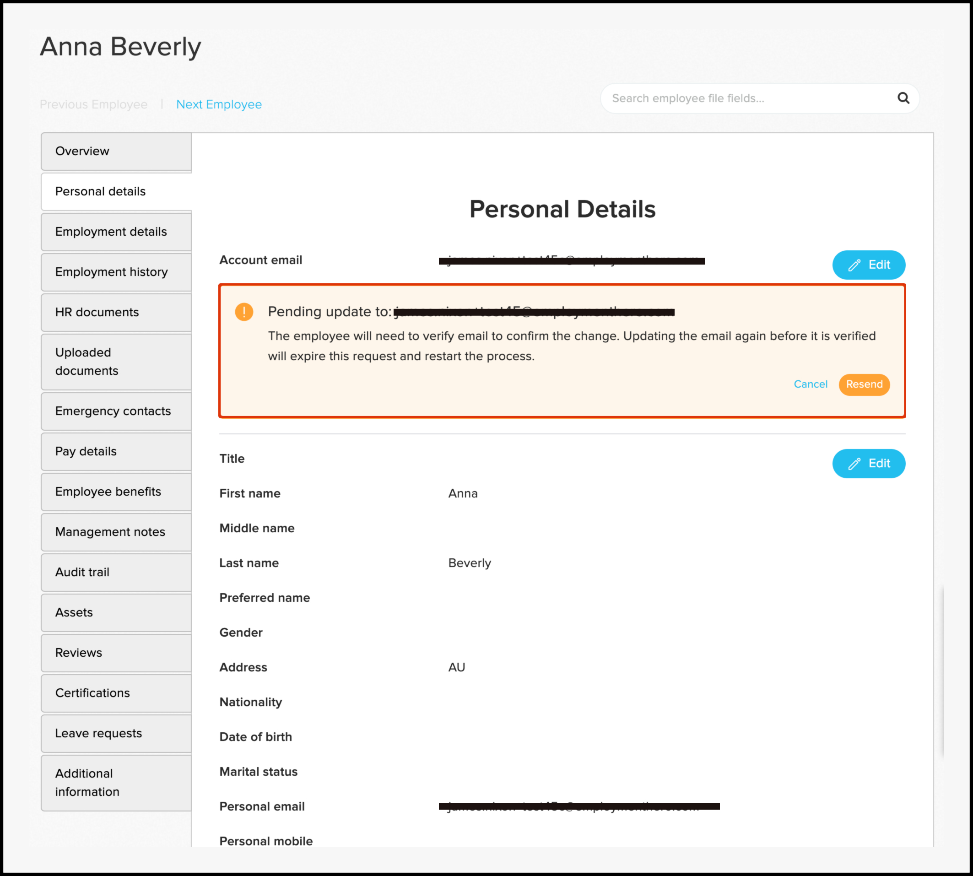Open the Management notes tab

click(116, 532)
